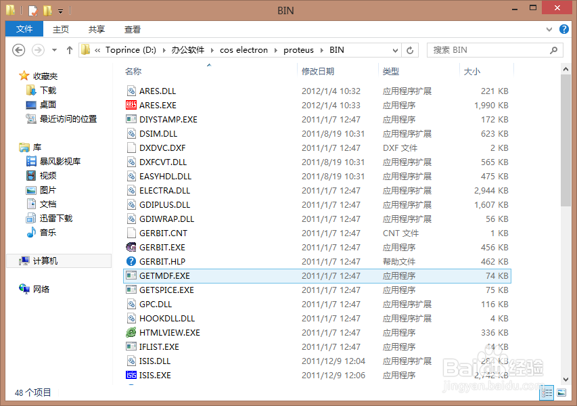Click the ARES.DLL file icon
Screen dimensions: 577x406
(x=131, y=91)
